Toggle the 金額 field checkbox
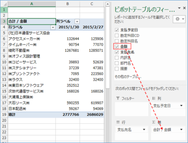 [x=117, y=47]
